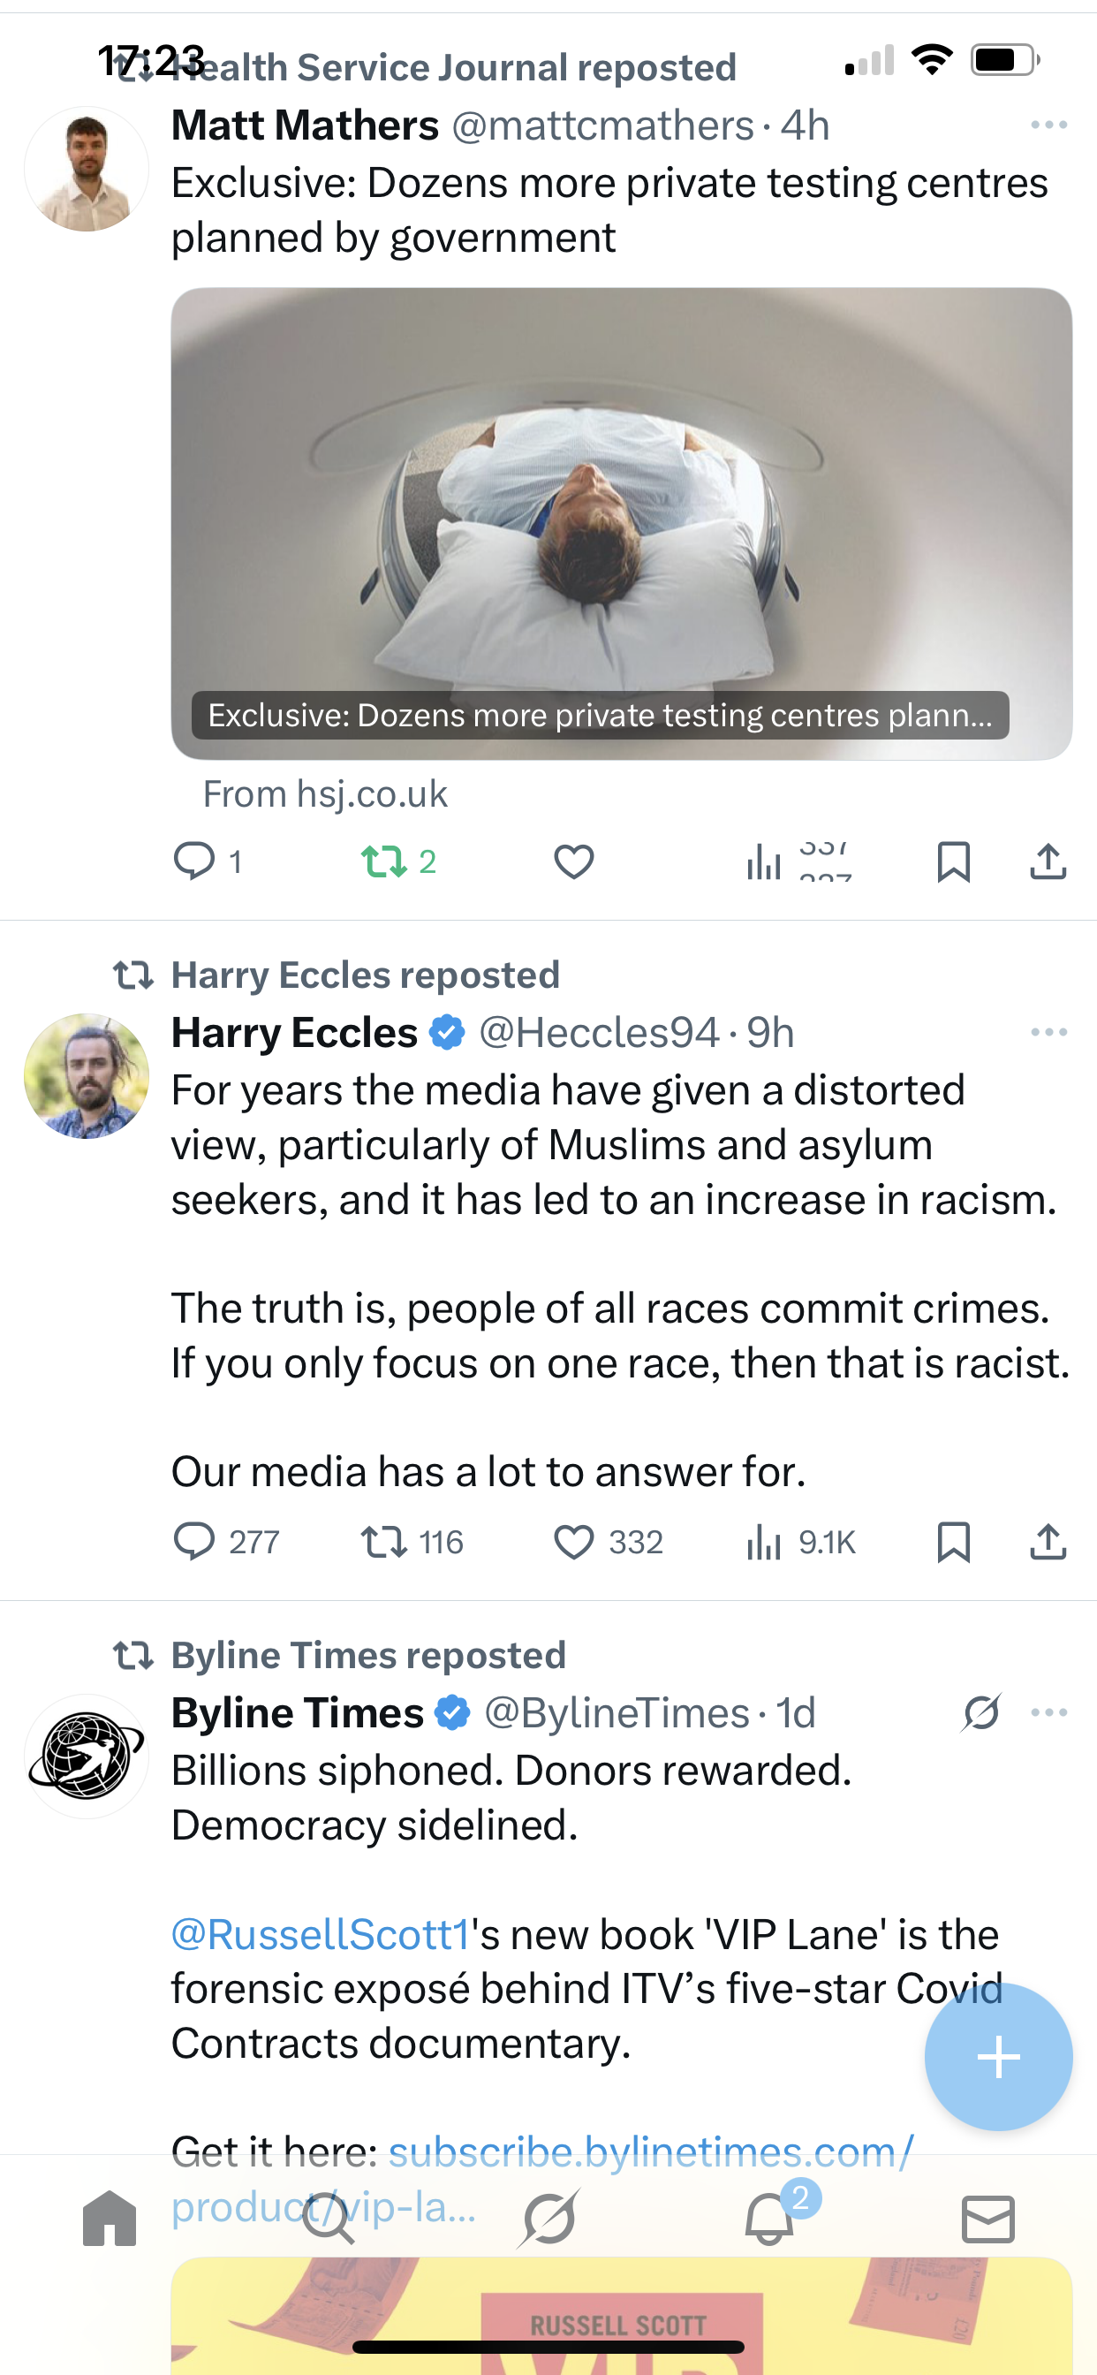1097x2375 pixels.
Task: Open the Notifications tab
Action: (x=768, y=2219)
